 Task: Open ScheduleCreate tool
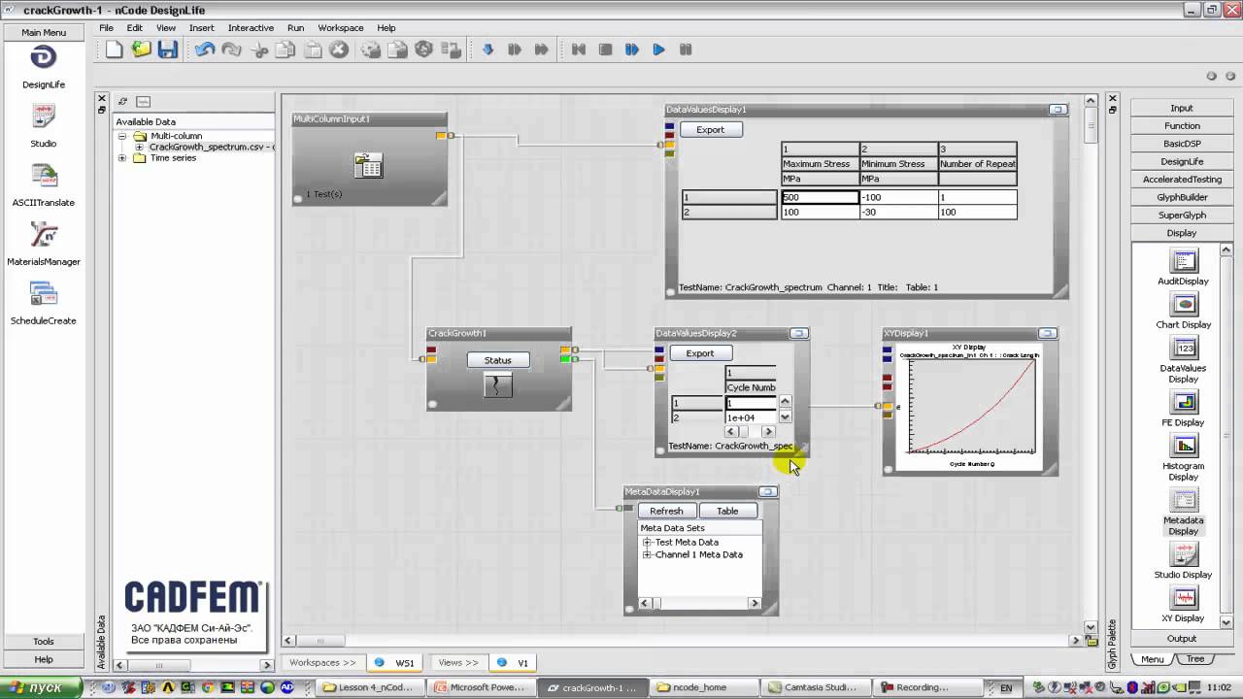coord(43,295)
